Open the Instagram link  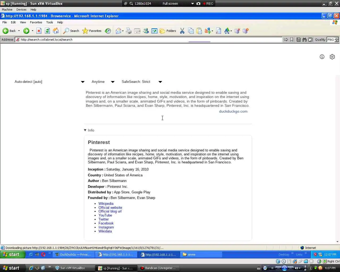[106, 227]
